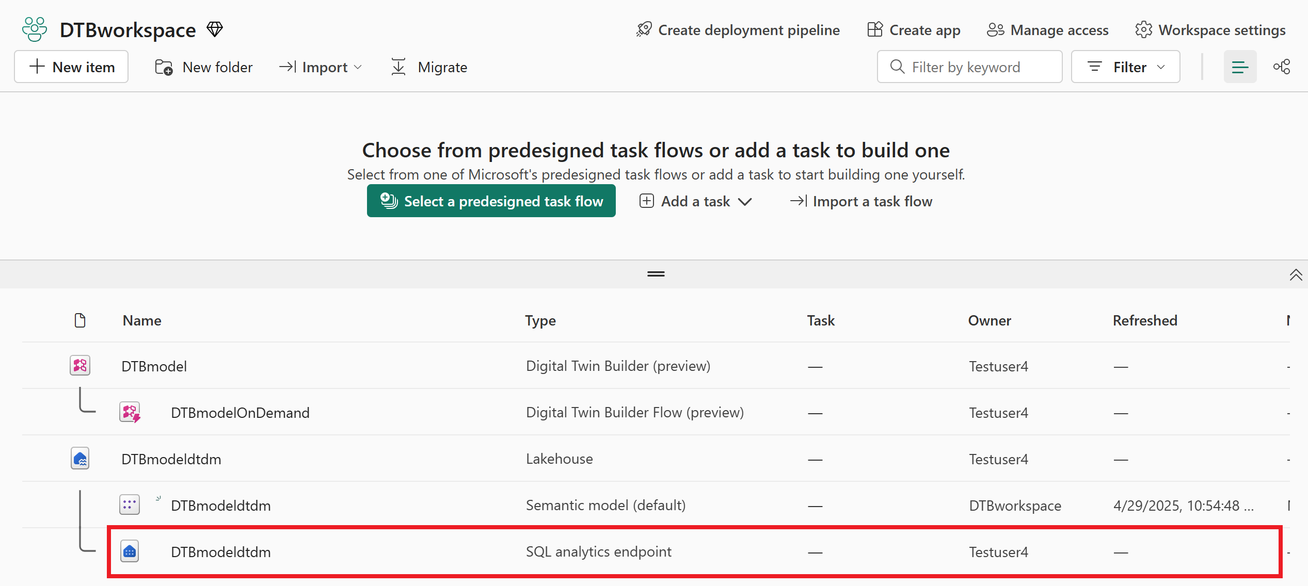This screenshot has width=1308, height=586.
Task: Click the DTBmodeldtdm Lakehouse icon
Action: click(80, 459)
